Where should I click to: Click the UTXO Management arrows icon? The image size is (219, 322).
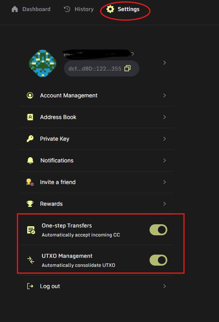[31, 260]
